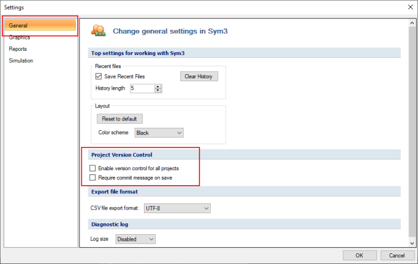Viewport: 418px width, 264px height.
Task: Toggle the Save Recent Files checkbox
Action: click(x=99, y=76)
